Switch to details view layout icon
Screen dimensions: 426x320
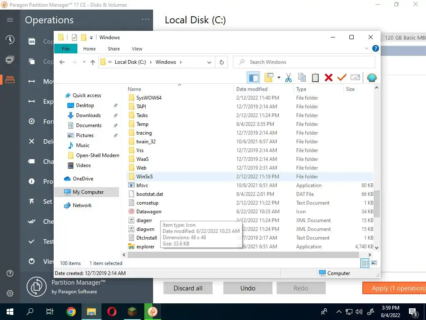tap(365, 263)
